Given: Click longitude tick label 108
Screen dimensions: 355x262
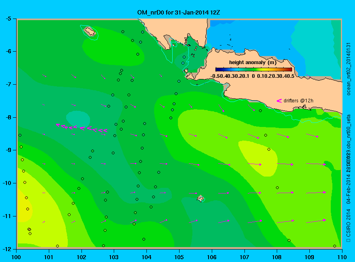Looking at the screenshot, I should [277, 257].
